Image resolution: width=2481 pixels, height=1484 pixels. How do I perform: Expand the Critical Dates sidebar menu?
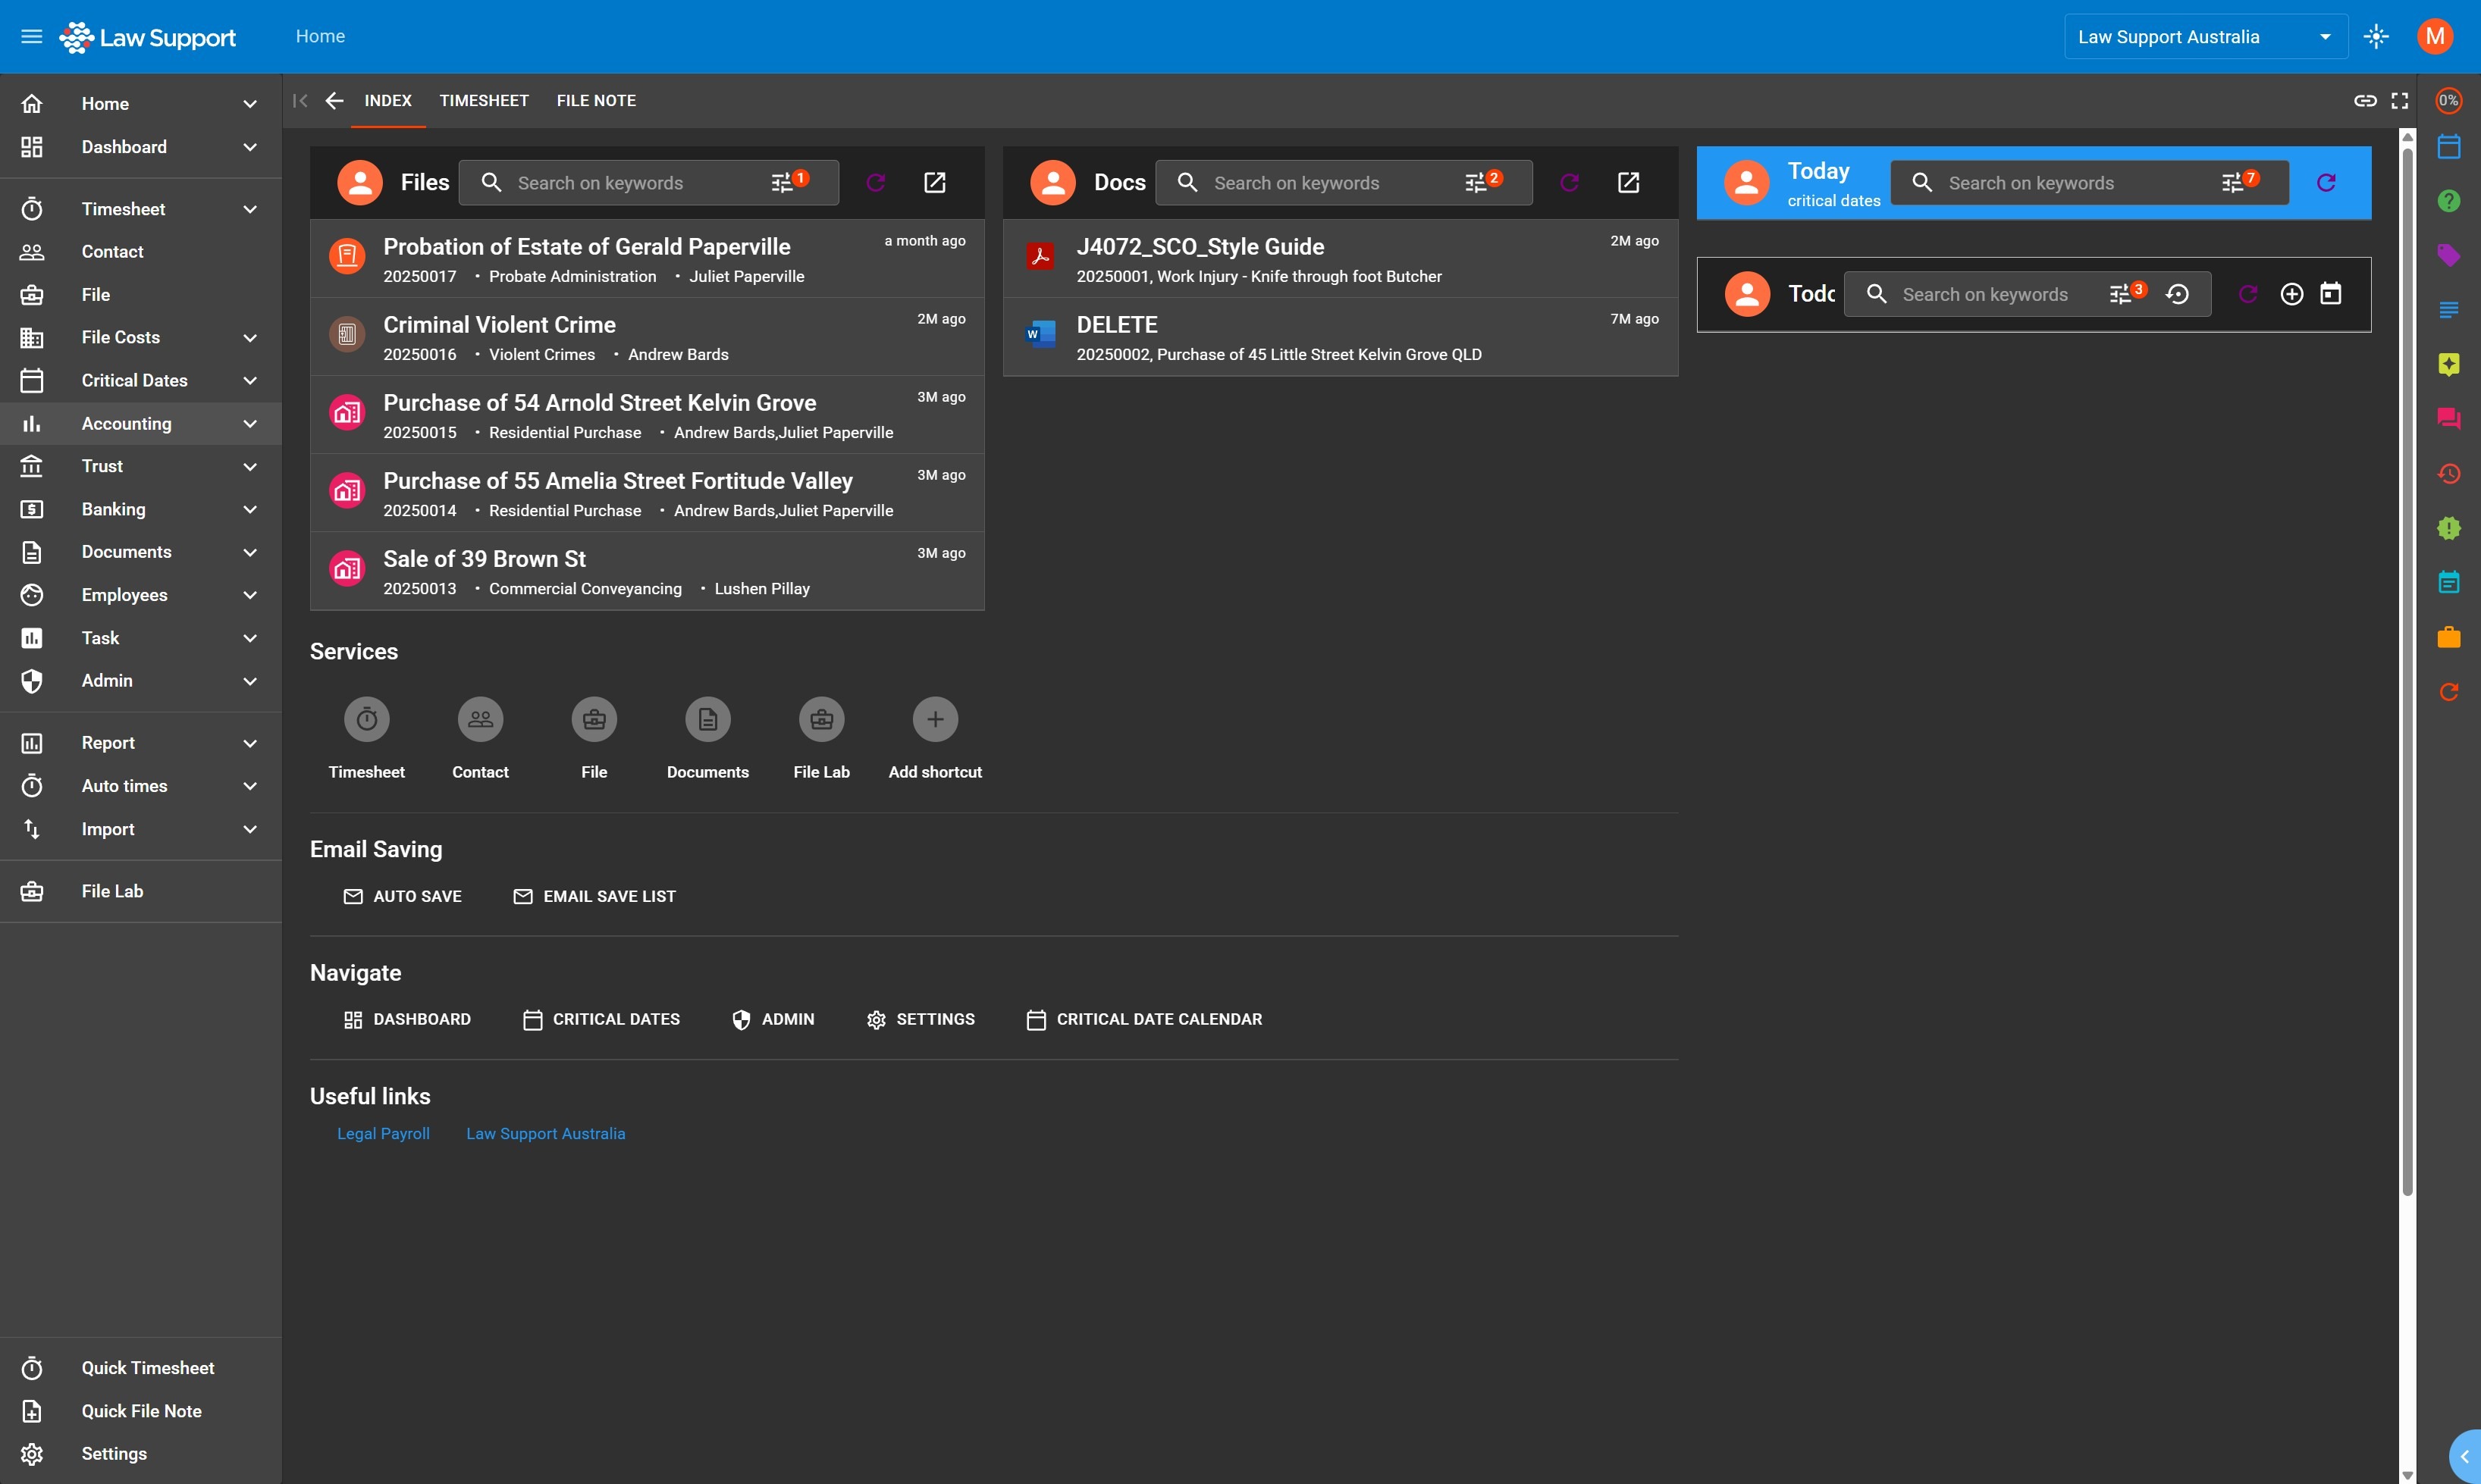click(249, 381)
